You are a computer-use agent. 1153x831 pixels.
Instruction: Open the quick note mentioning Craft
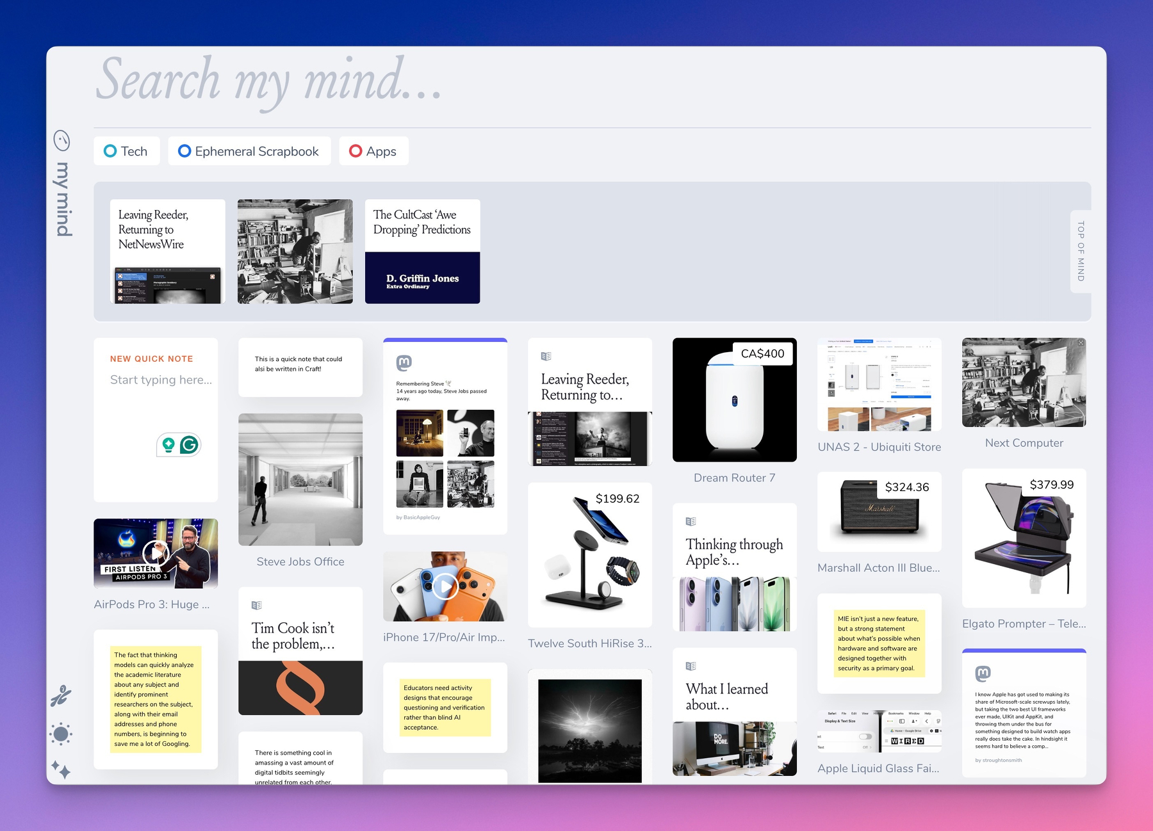[300, 367]
